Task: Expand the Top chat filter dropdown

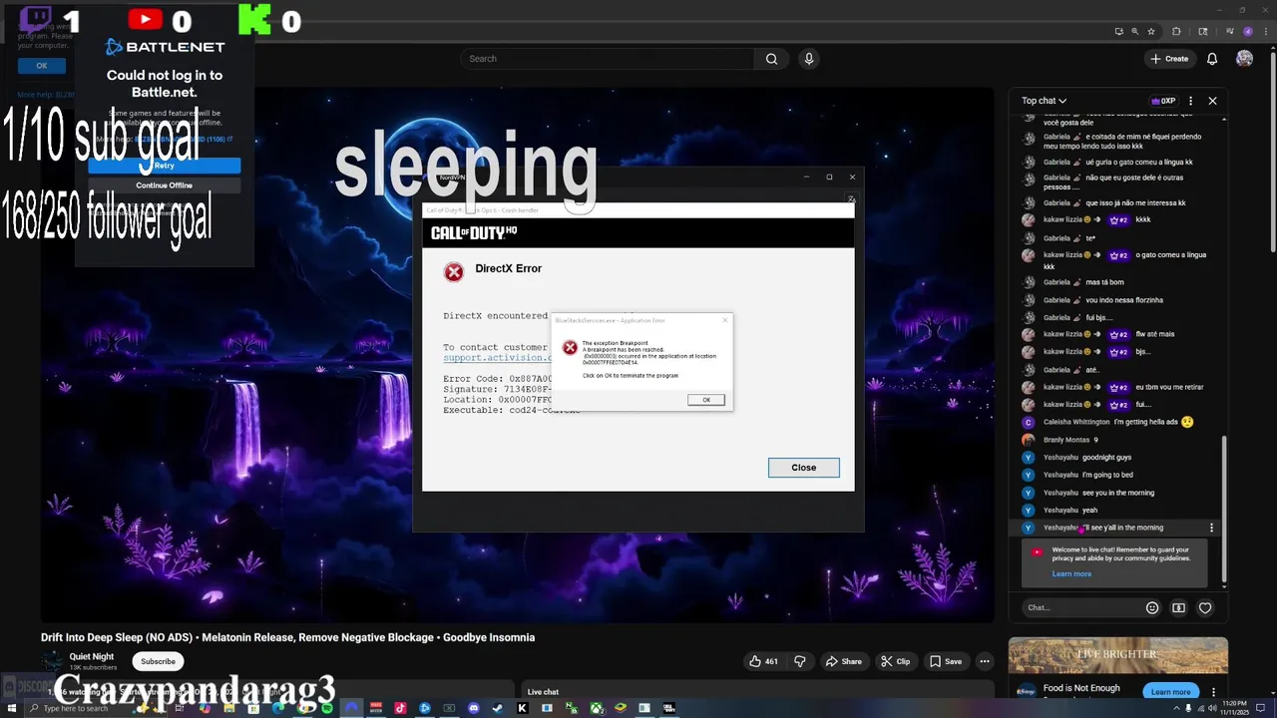Action: 1044,101
